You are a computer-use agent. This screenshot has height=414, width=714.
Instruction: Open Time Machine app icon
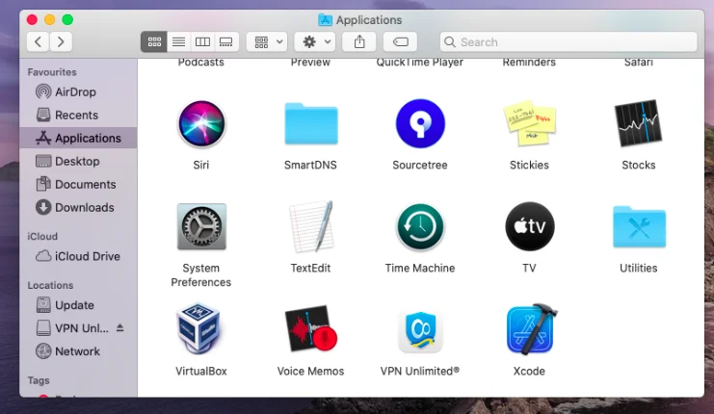[420, 228]
